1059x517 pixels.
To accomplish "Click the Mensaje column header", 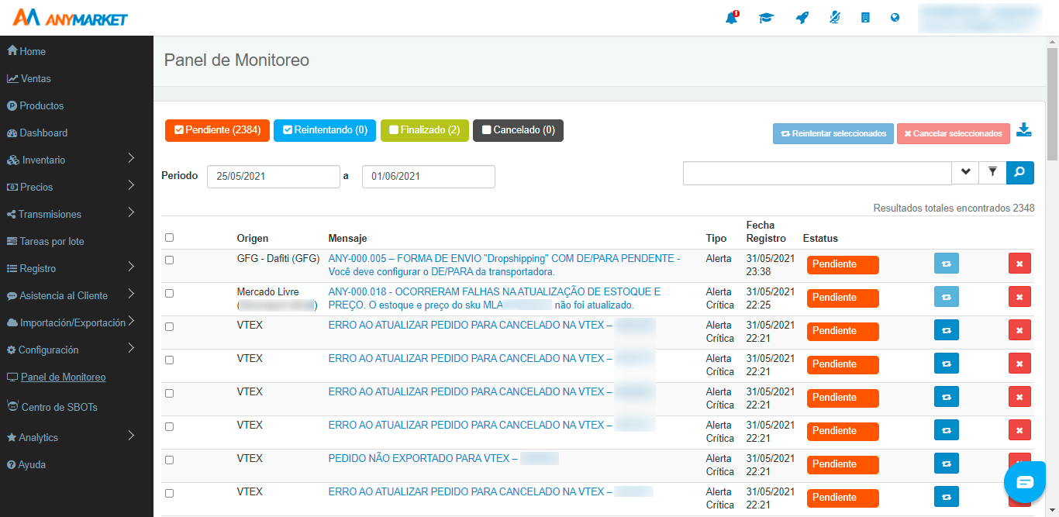I will point(348,238).
